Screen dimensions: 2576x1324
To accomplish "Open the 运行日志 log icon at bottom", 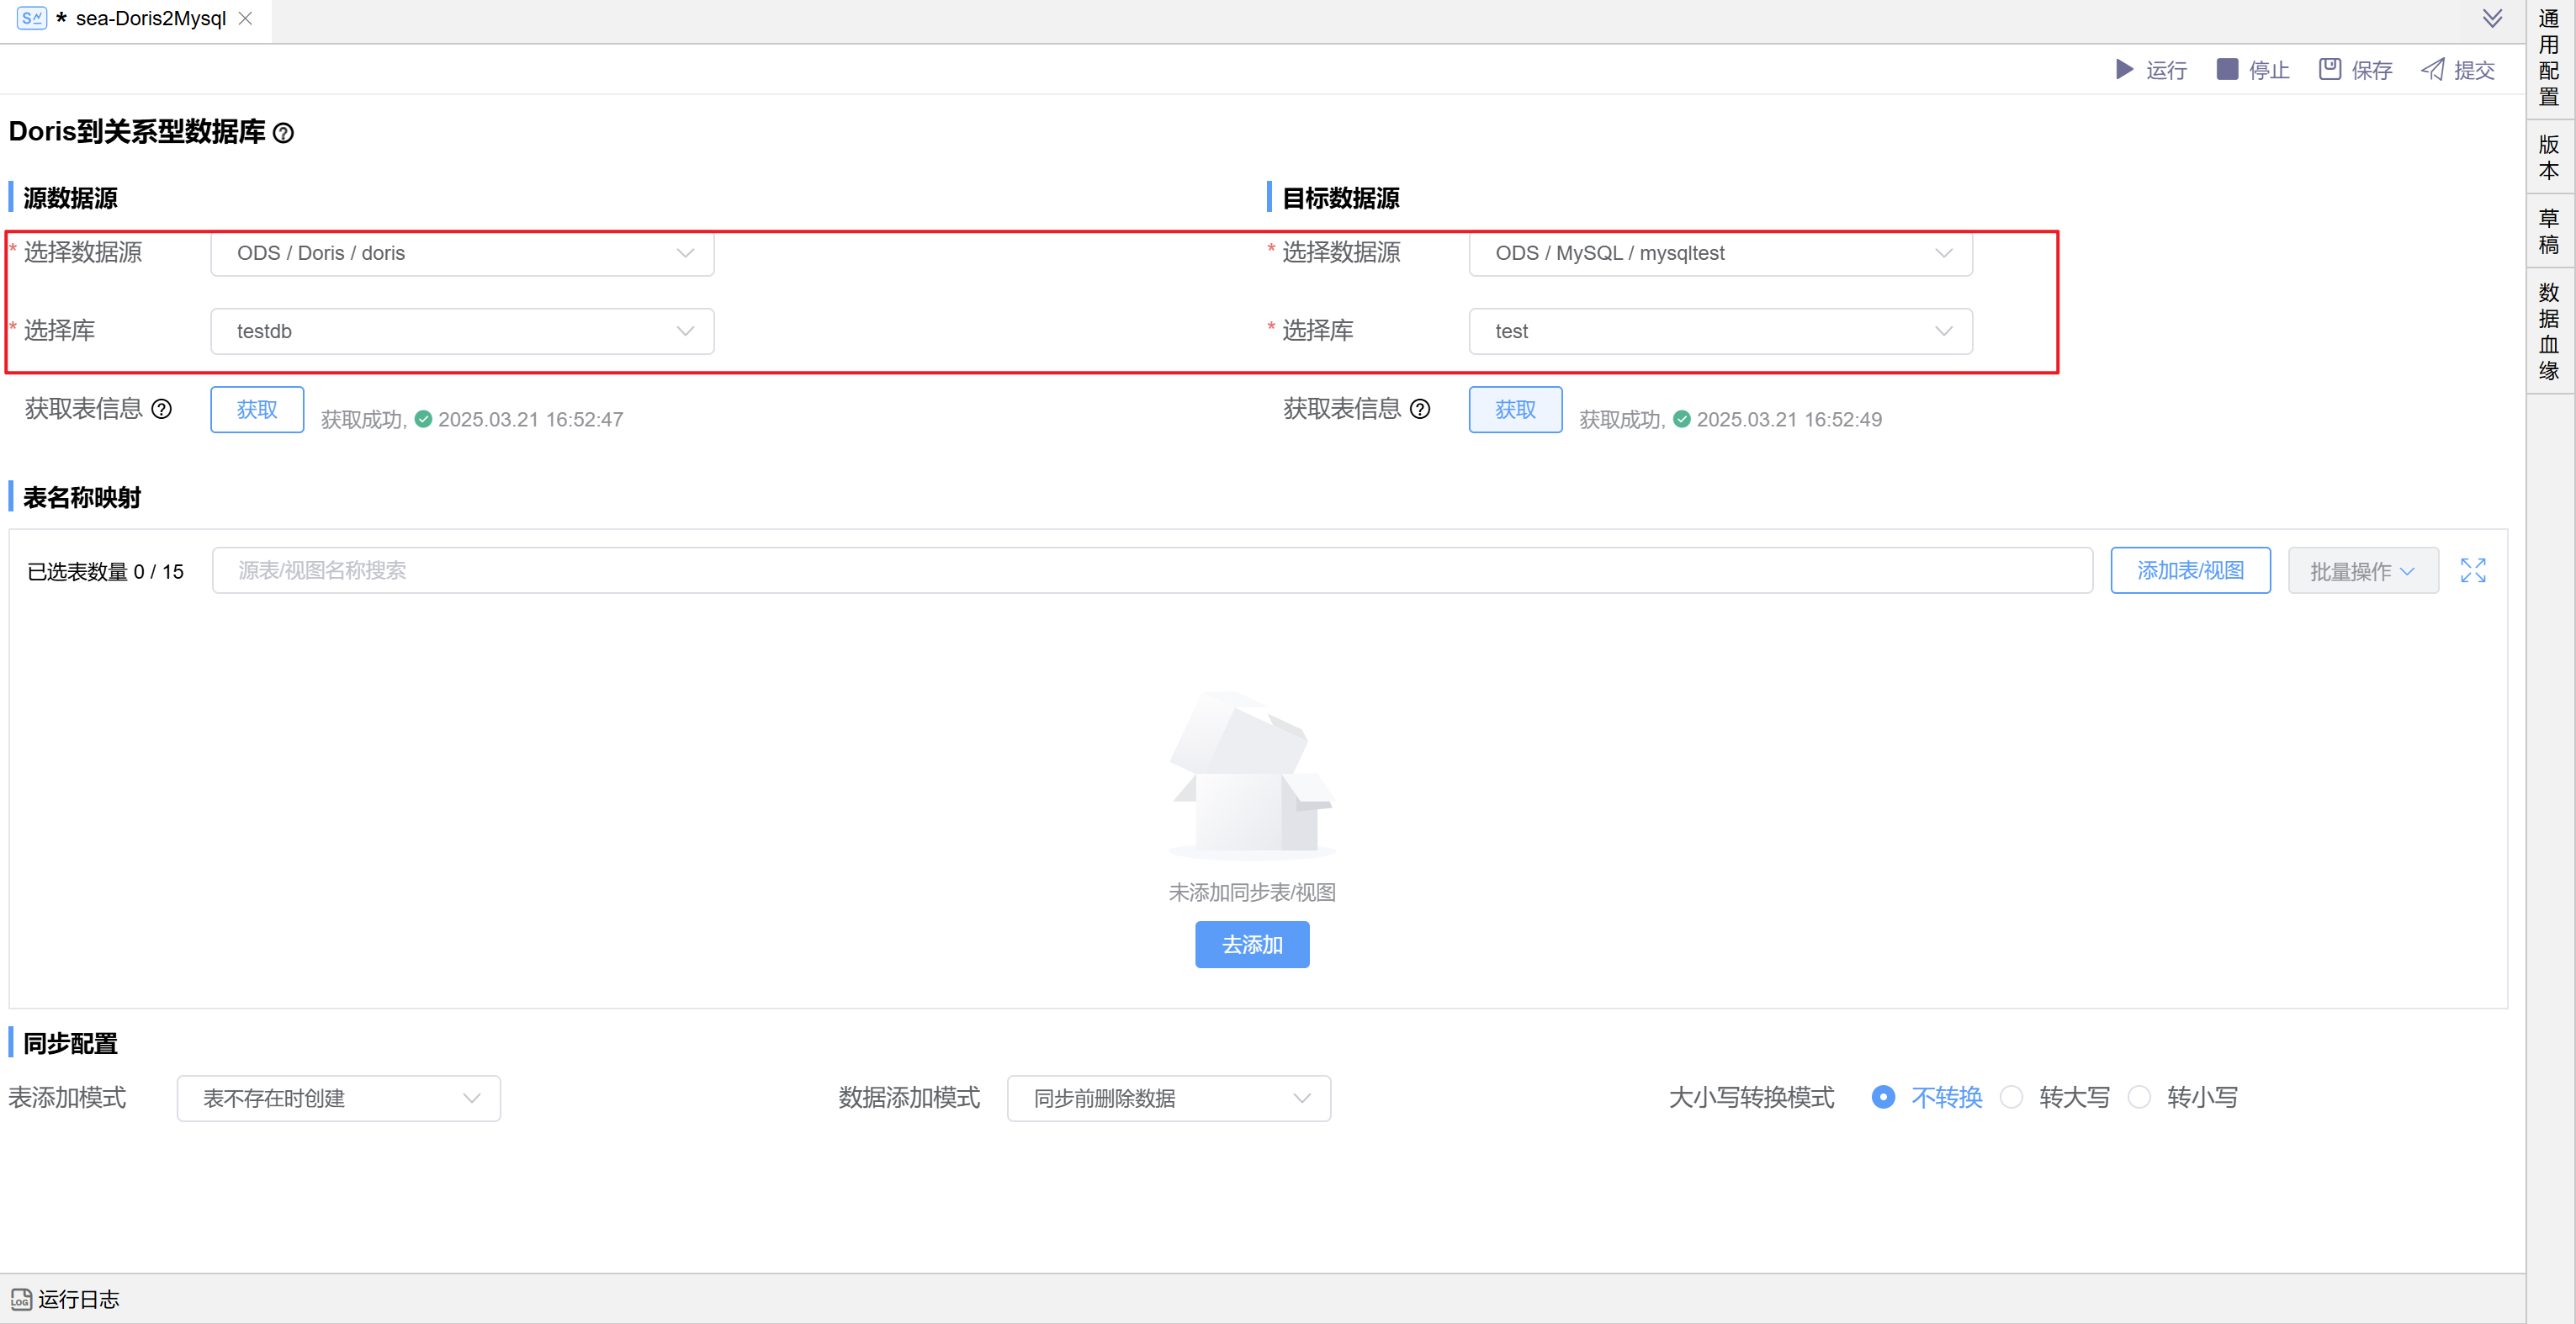I will click(21, 1299).
